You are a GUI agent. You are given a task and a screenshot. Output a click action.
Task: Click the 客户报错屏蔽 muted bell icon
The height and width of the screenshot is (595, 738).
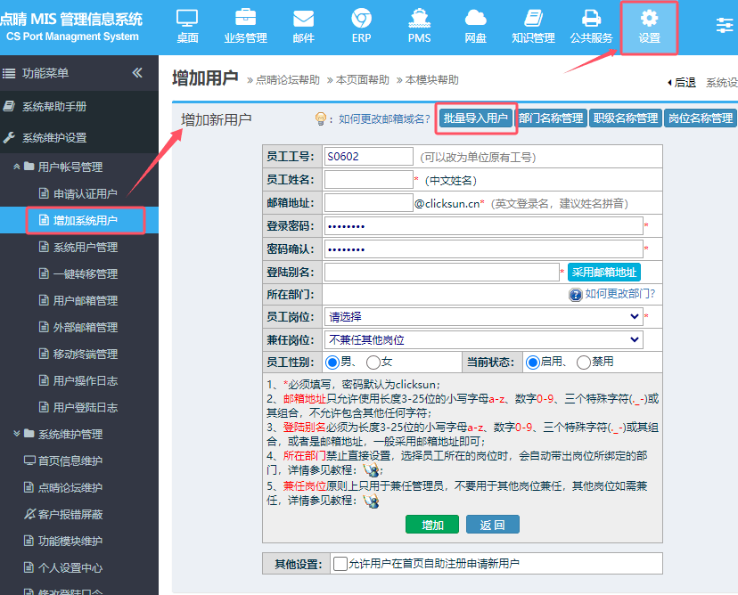tap(29, 514)
